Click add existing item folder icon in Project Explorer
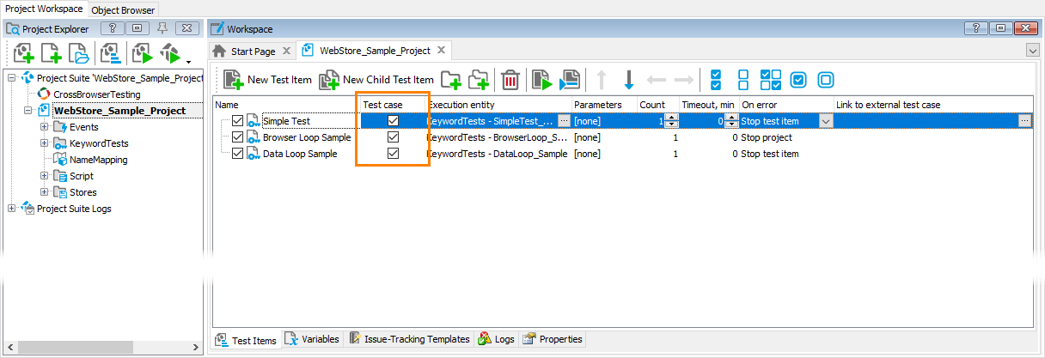This screenshot has height=358, width=1045. (x=80, y=54)
